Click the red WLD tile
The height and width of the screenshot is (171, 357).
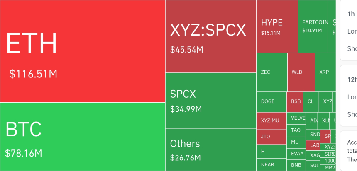point(301,72)
